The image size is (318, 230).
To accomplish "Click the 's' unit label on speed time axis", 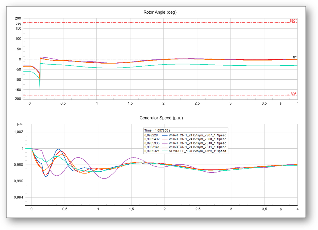I will pos(280,209).
